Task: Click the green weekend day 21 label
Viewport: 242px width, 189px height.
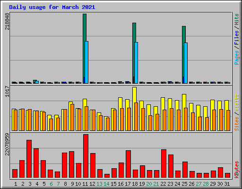Action: point(156,184)
